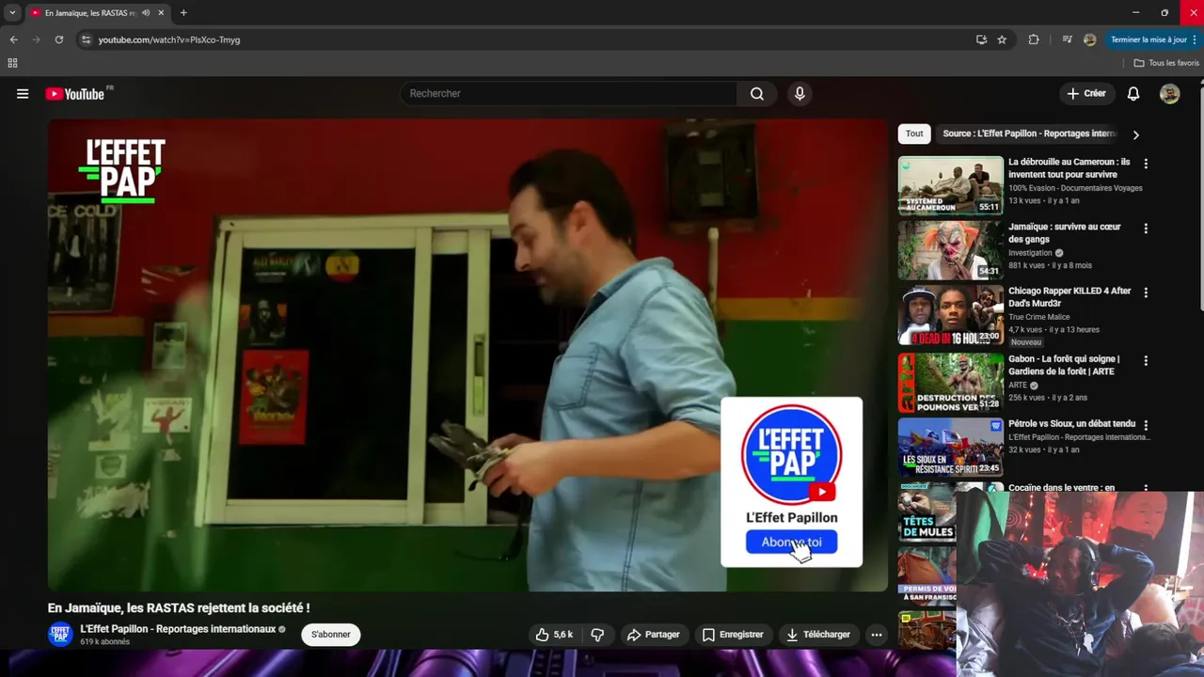
Task: Click the main video player frame
Action: tap(467, 354)
